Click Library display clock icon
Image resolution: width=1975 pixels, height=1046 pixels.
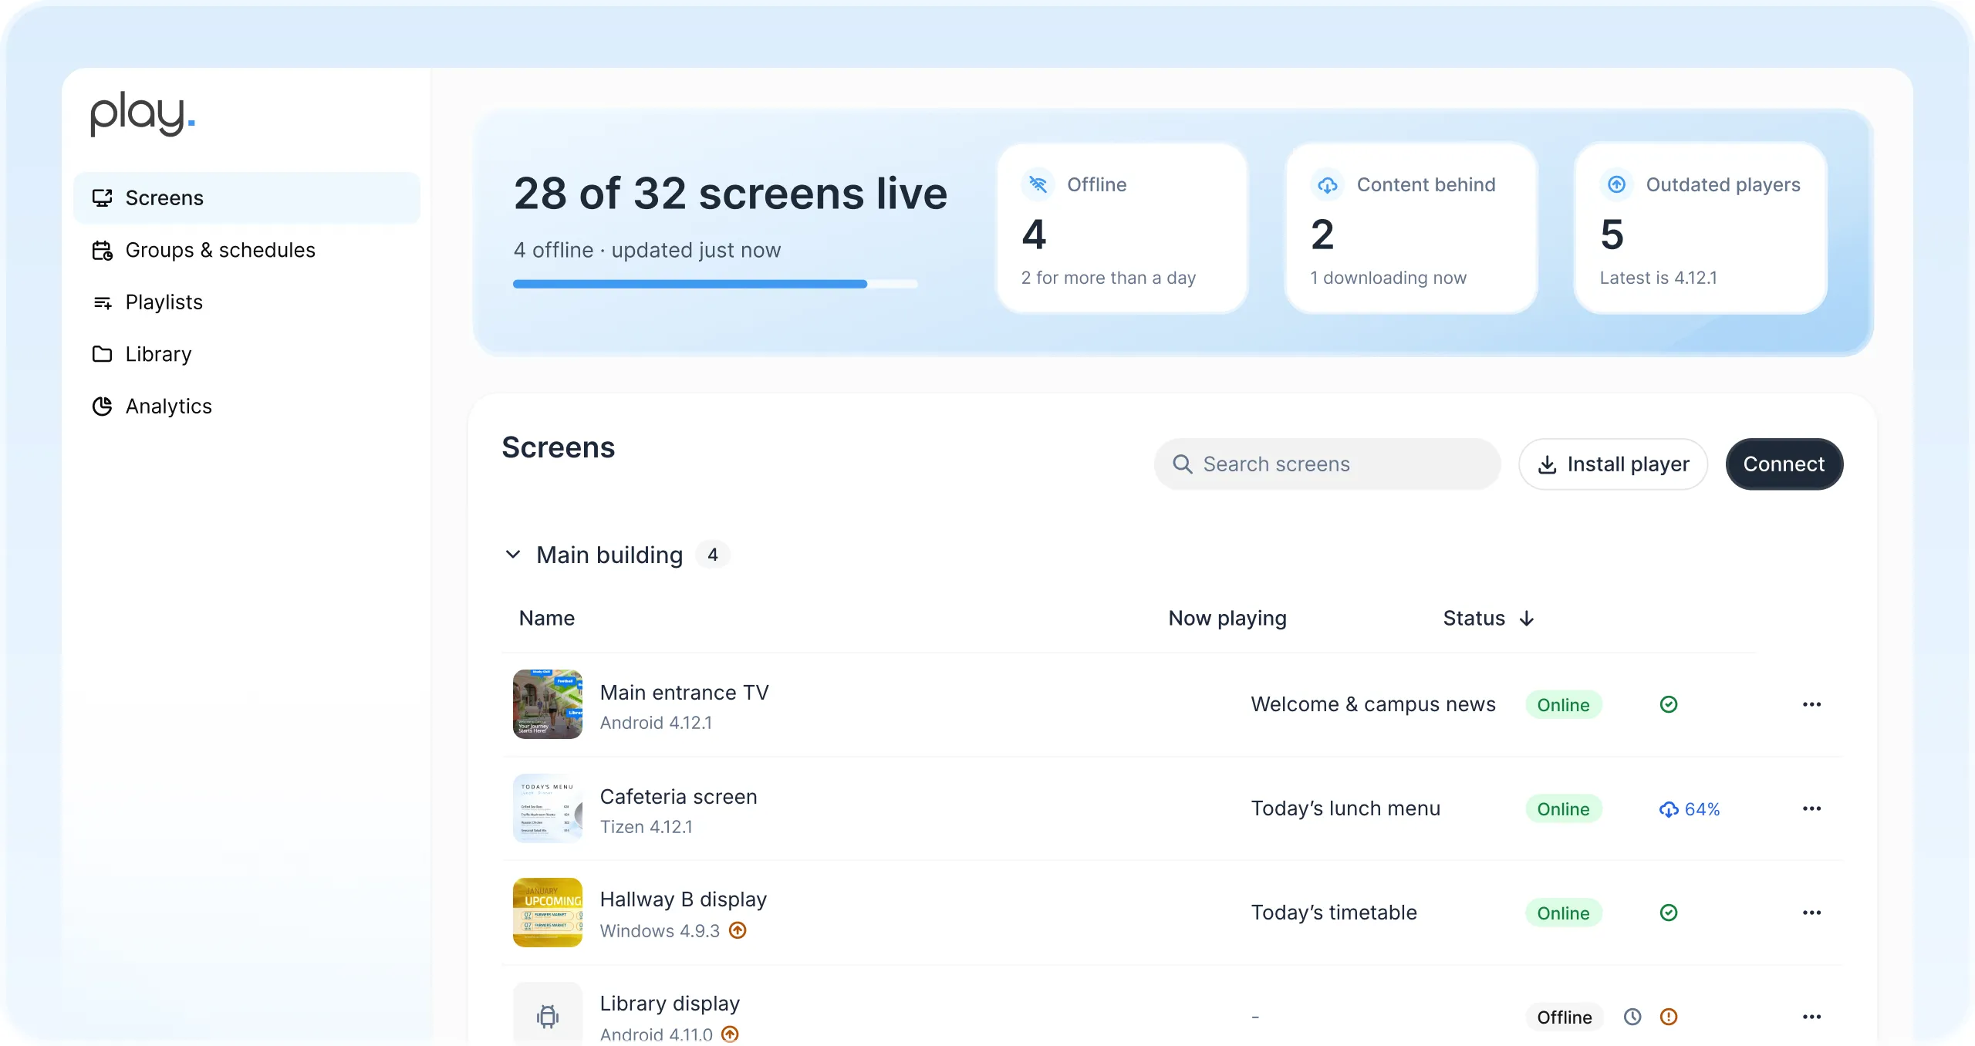pyautogui.click(x=1632, y=1017)
